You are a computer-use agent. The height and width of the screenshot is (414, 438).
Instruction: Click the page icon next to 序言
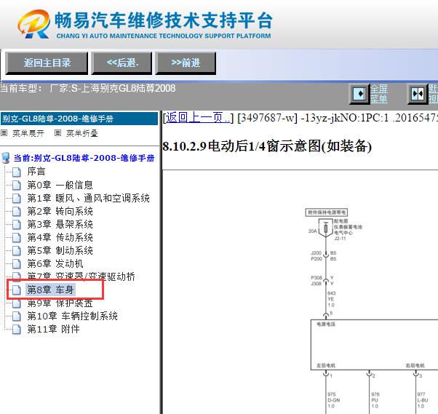click(x=17, y=172)
